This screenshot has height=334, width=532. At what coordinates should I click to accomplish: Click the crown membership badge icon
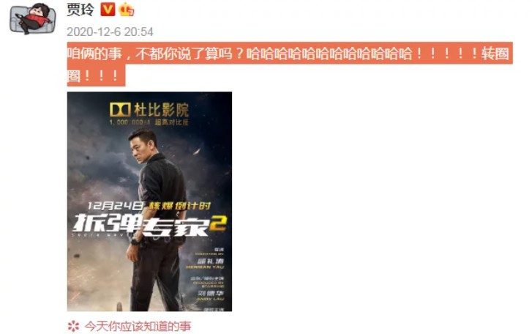click(126, 10)
